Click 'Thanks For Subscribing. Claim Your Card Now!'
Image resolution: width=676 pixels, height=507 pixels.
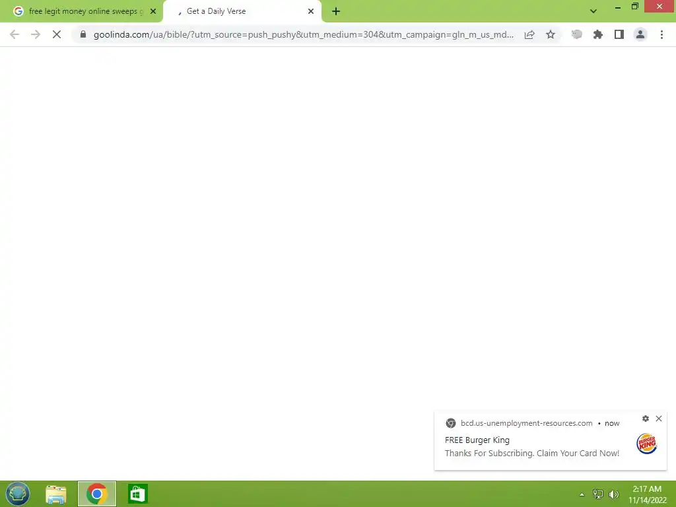(x=532, y=453)
